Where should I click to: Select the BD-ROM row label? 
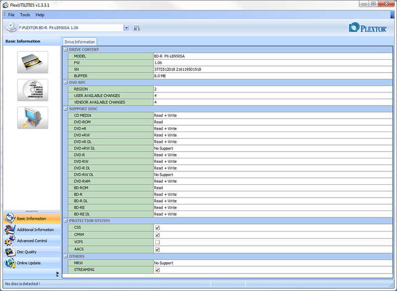point(81,188)
